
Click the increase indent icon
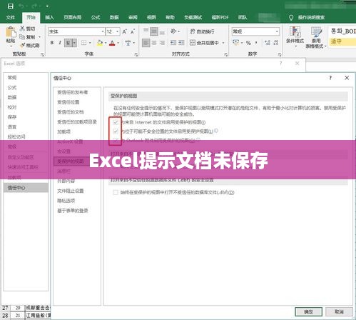[x=181, y=43]
